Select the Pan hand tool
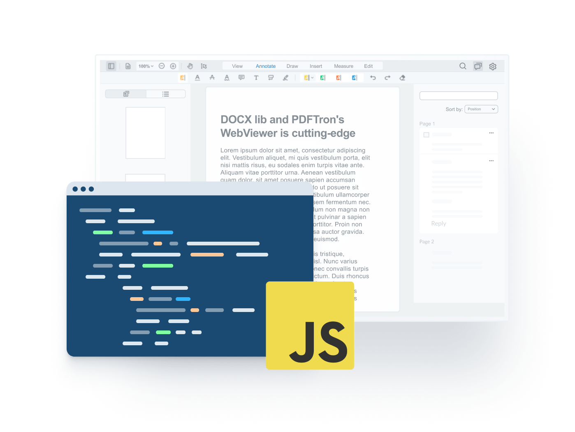 click(190, 66)
